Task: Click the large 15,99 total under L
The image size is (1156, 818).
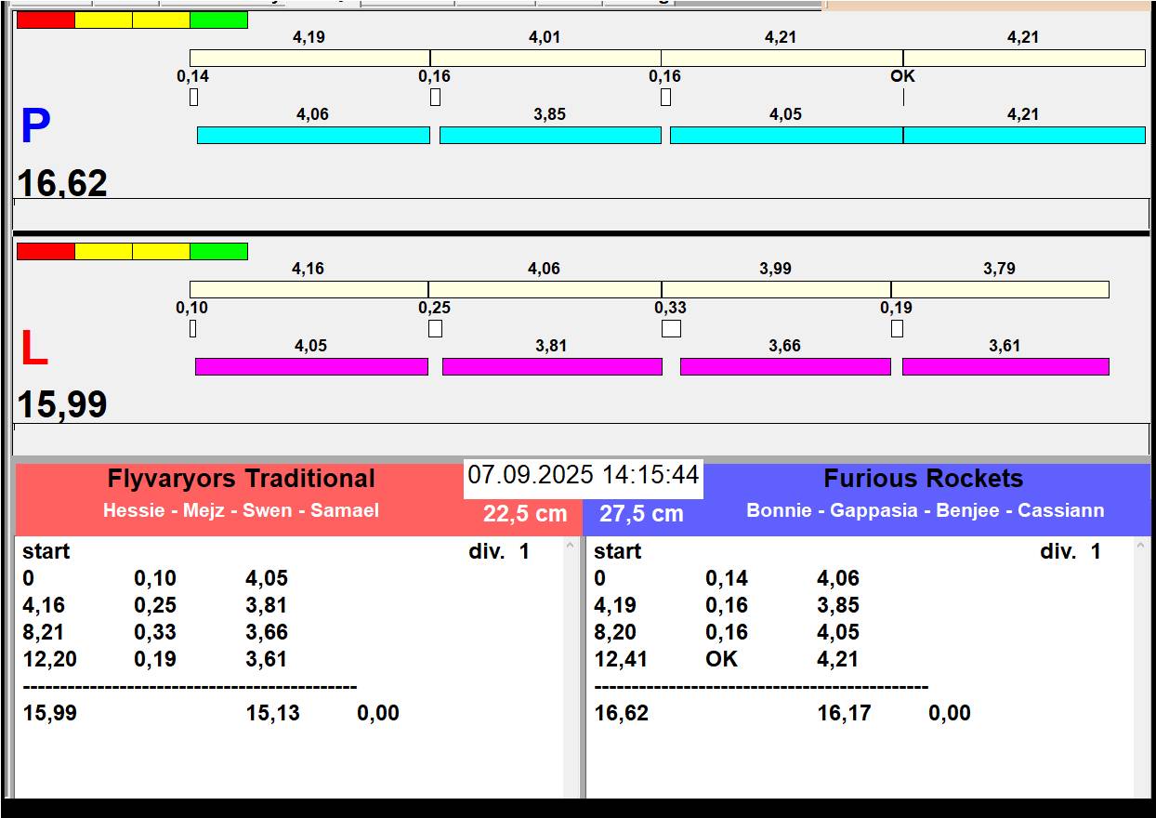Action: point(62,404)
